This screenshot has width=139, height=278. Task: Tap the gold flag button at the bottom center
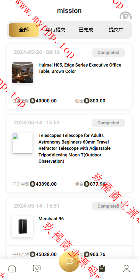pos(69,262)
